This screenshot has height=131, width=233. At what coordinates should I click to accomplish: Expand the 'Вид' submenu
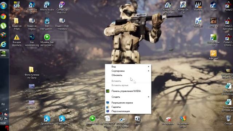click(128, 67)
